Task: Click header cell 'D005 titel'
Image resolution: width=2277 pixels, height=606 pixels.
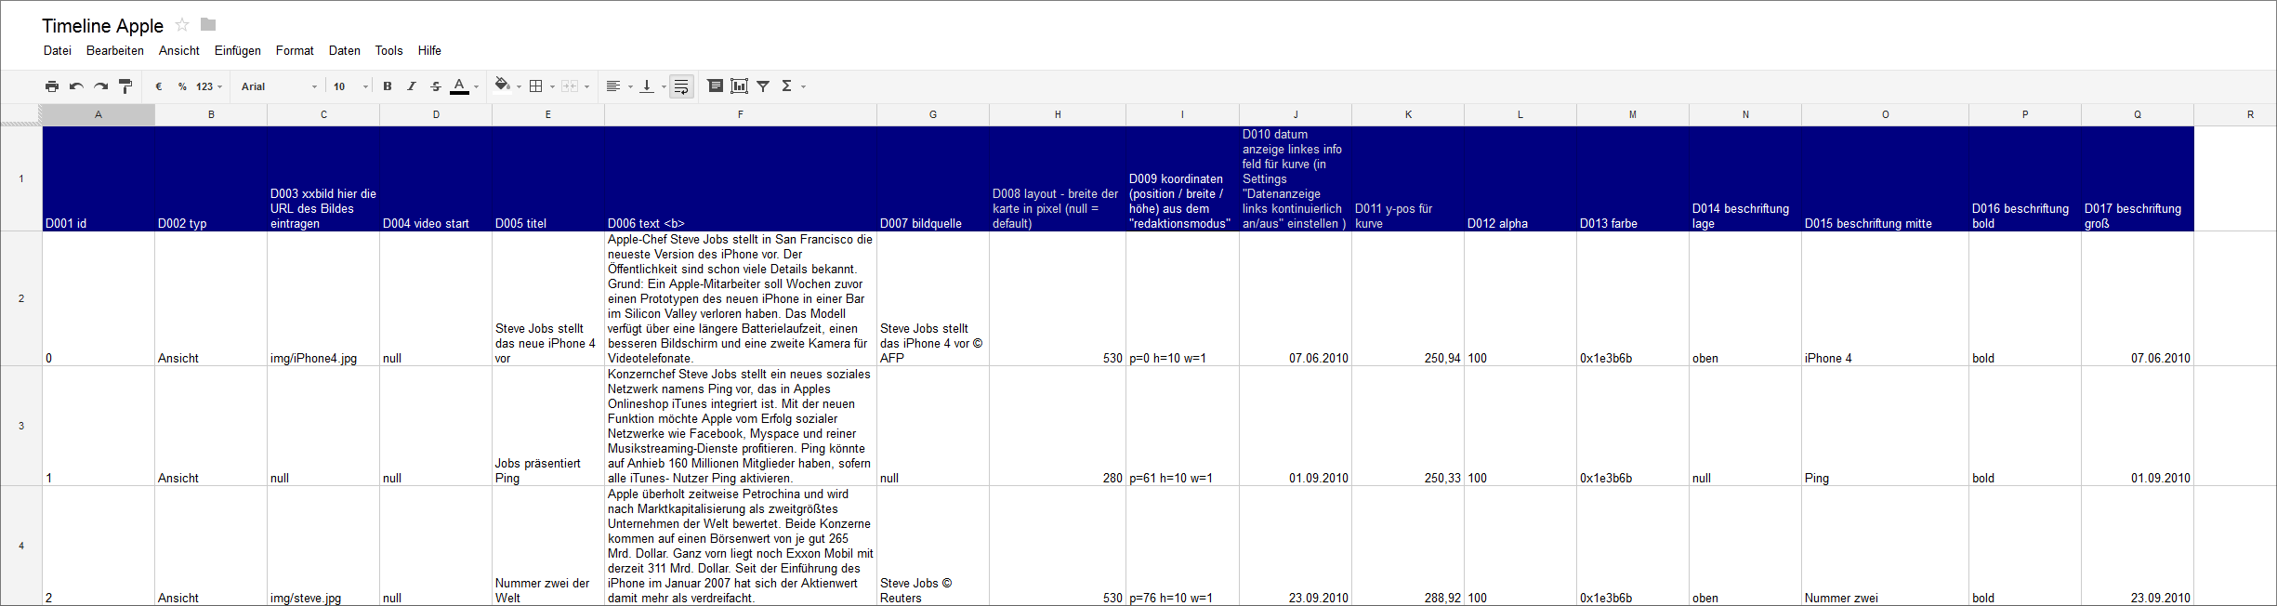Action: coord(548,178)
